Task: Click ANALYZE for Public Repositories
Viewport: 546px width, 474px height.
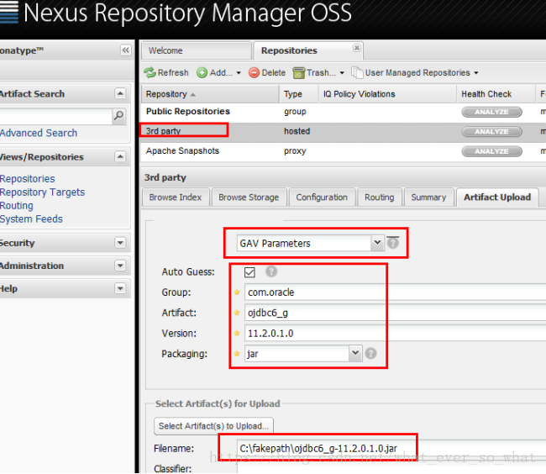Action: 491,112
